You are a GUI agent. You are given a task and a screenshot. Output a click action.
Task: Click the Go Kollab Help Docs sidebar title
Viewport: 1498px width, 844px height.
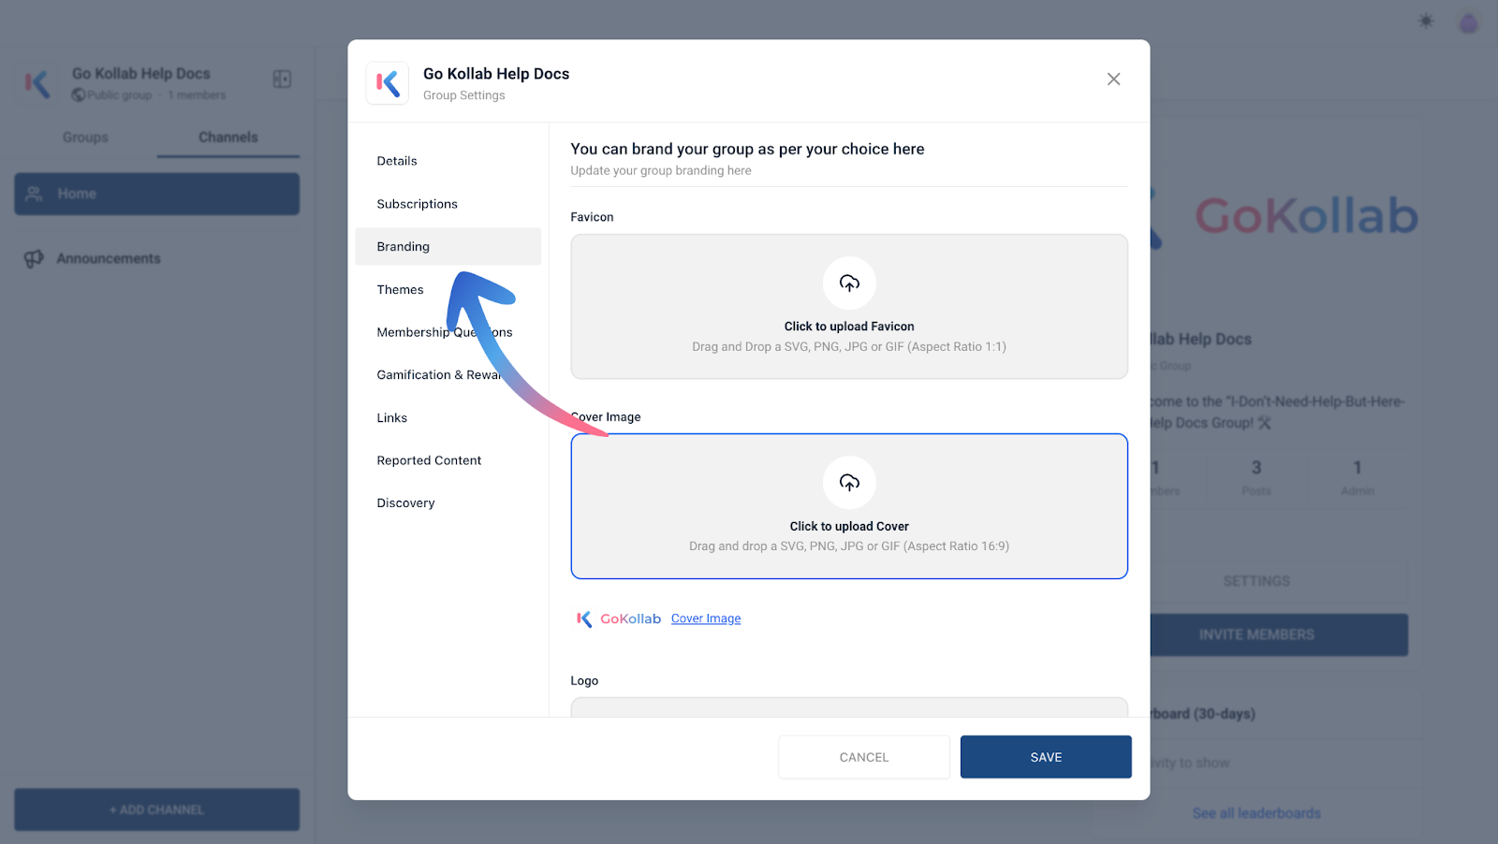[141, 74]
